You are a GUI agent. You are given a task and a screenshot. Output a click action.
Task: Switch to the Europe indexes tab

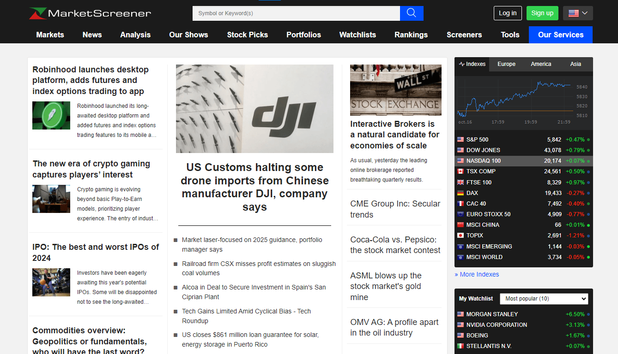point(506,64)
